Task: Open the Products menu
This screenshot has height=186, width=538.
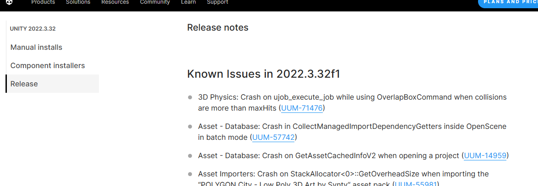Action: point(43,2)
